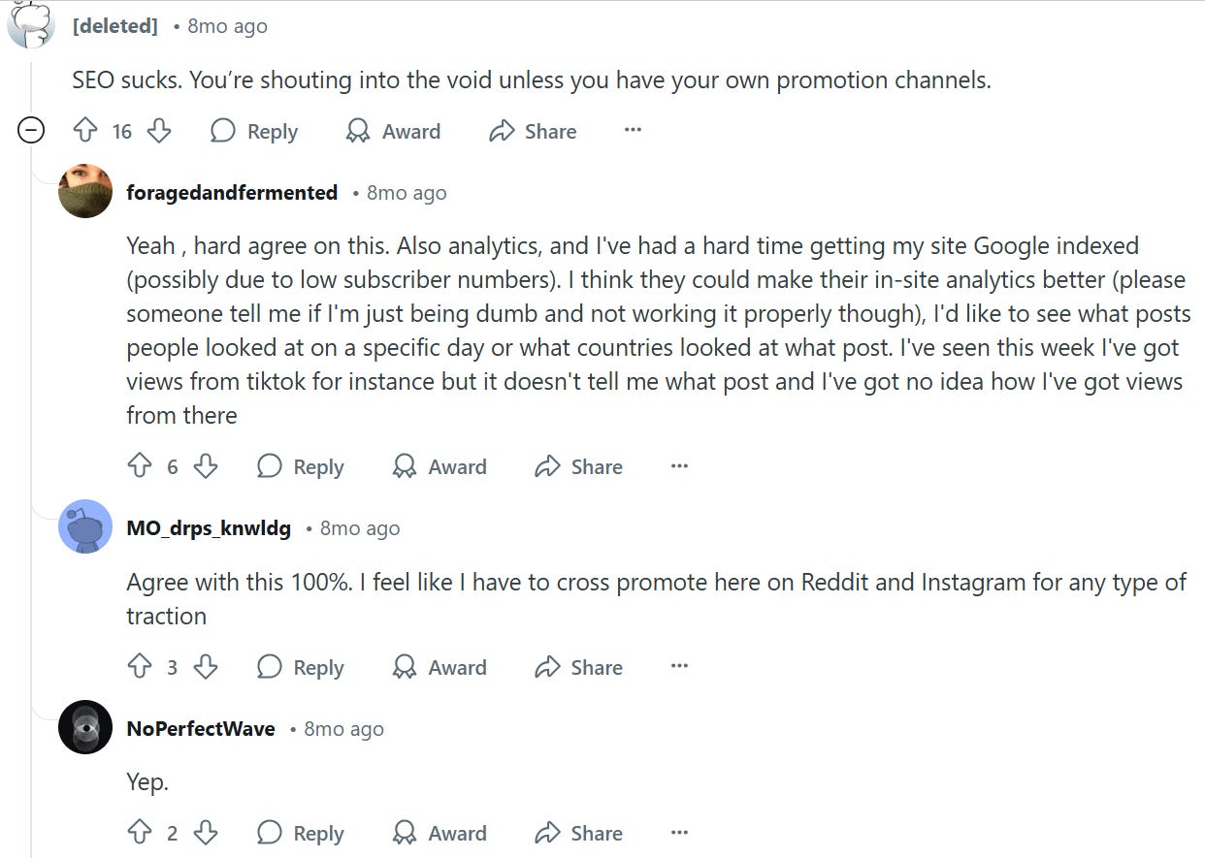The width and height of the screenshot is (1205, 858).
Task: Click NoPerfectWave's username
Action: coord(201,728)
